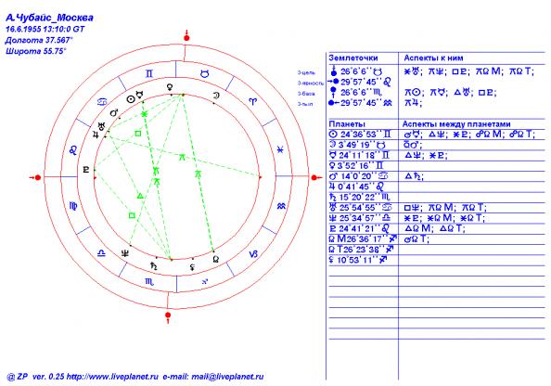Click the Lunar Node glyph in the chart

pyautogui.click(x=216, y=259)
